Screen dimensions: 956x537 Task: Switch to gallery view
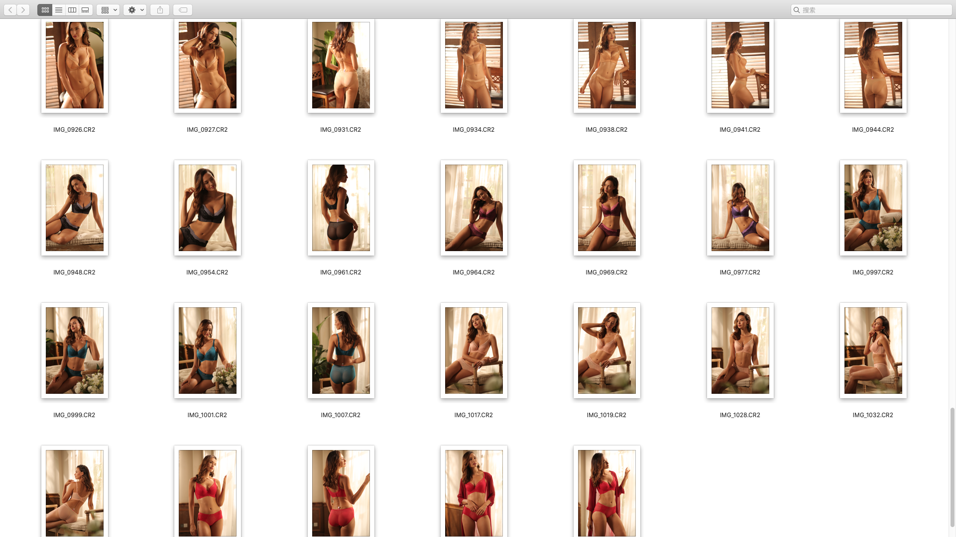86,10
